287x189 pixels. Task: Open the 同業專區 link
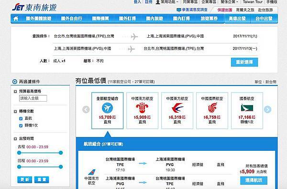(190, 2)
